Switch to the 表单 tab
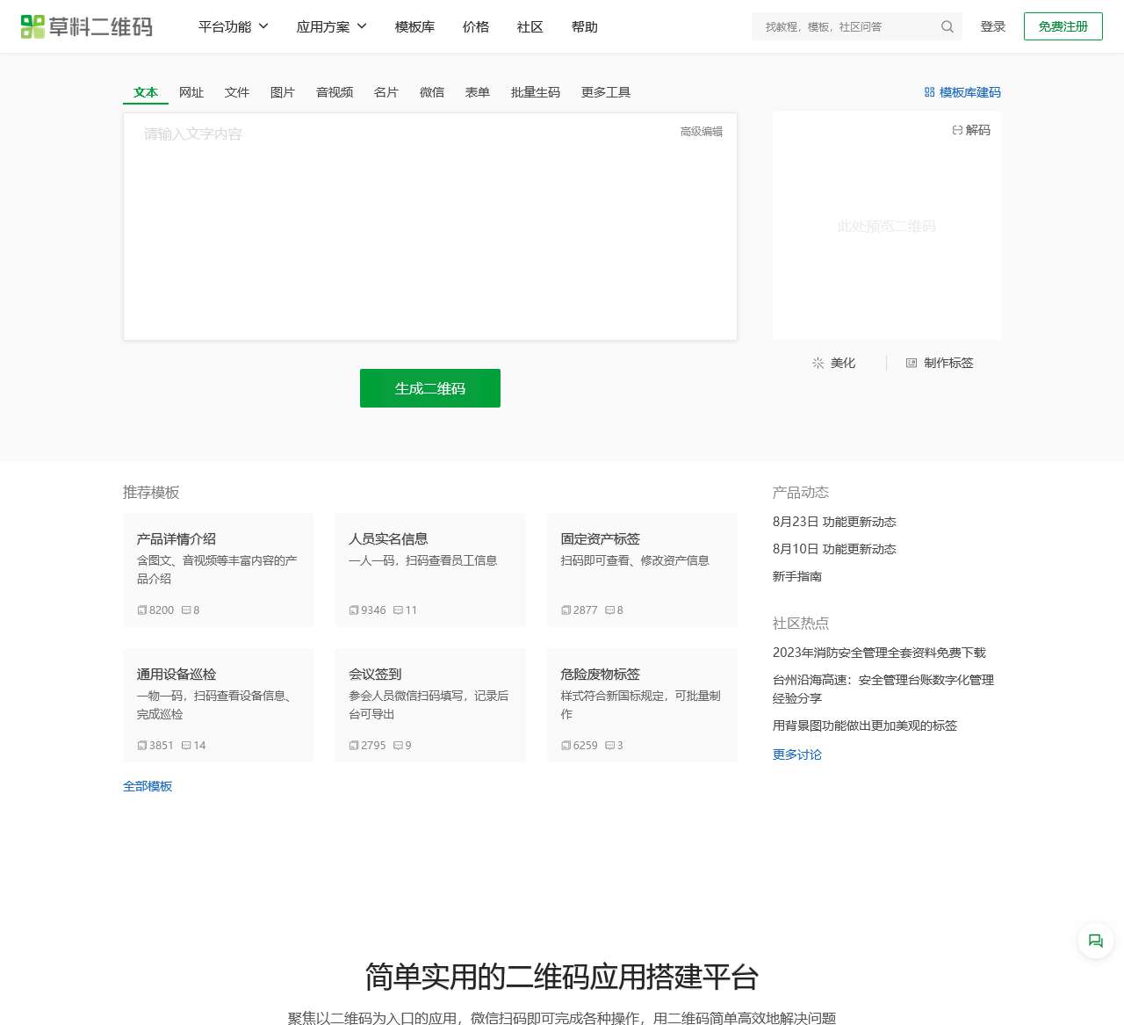Screen dimensions: 1124x1025 (478, 92)
